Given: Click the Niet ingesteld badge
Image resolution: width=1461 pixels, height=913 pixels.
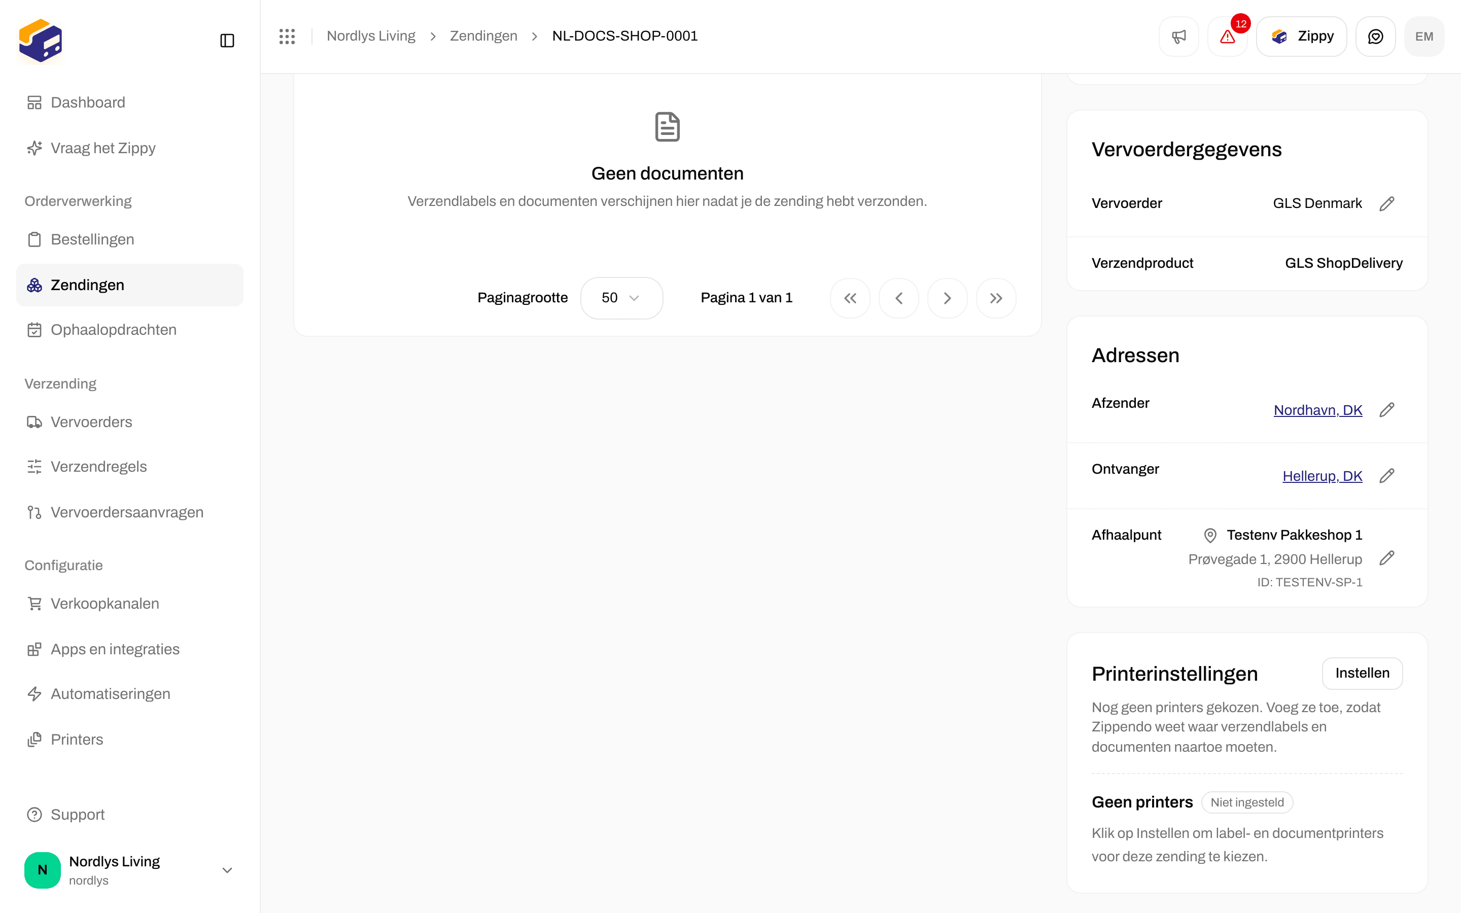Looking at the screenshot, I should (1247, 802).
